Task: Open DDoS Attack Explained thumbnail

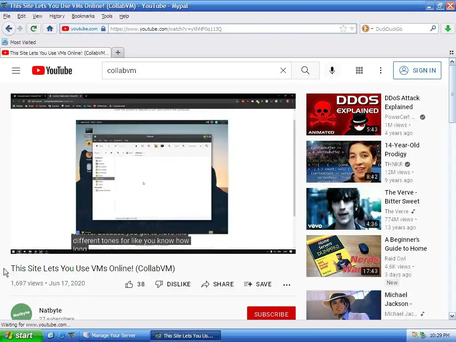Action: [x=343, y=114]
